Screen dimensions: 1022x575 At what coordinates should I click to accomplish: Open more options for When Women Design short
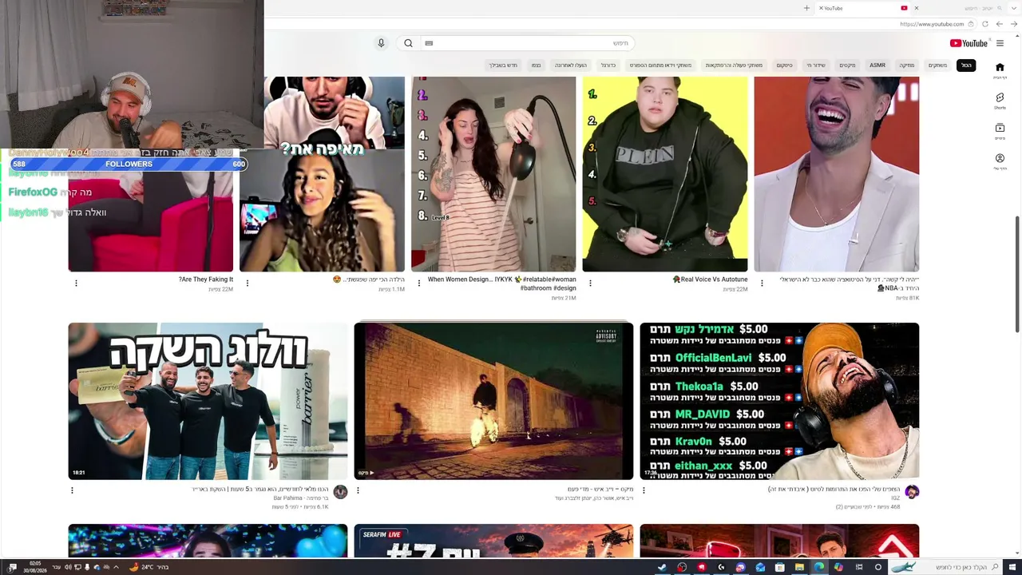pyautogui.click(x=419, y=283)
